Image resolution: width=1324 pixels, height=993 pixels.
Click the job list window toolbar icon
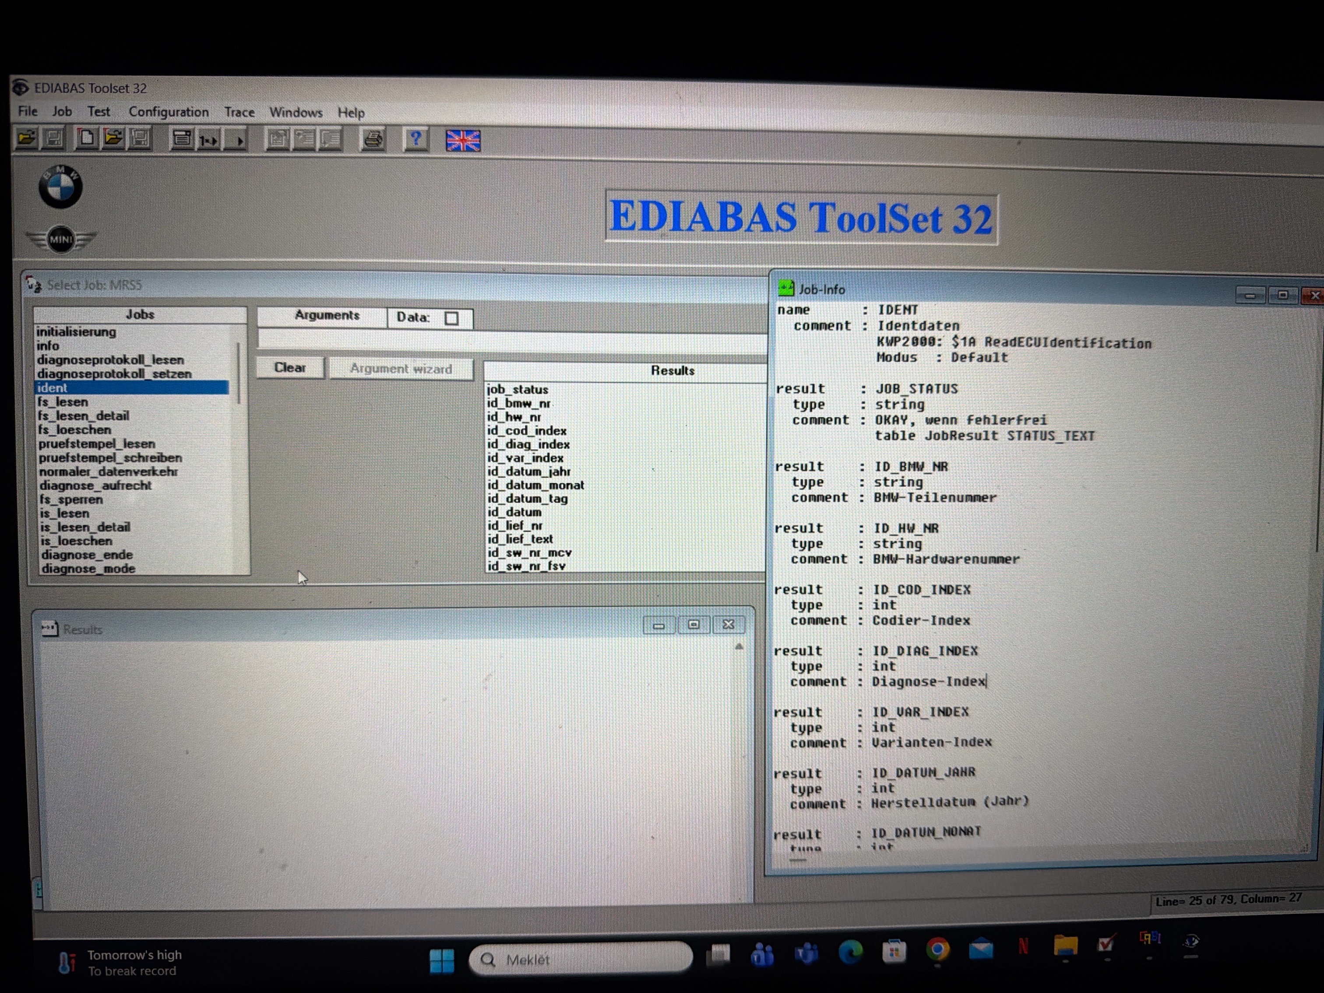click(x=181, y=140)
